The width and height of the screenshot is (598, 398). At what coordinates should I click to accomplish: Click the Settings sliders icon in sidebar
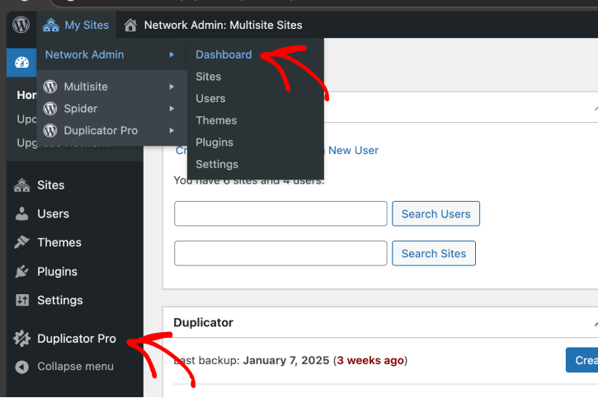coord(21,300)
